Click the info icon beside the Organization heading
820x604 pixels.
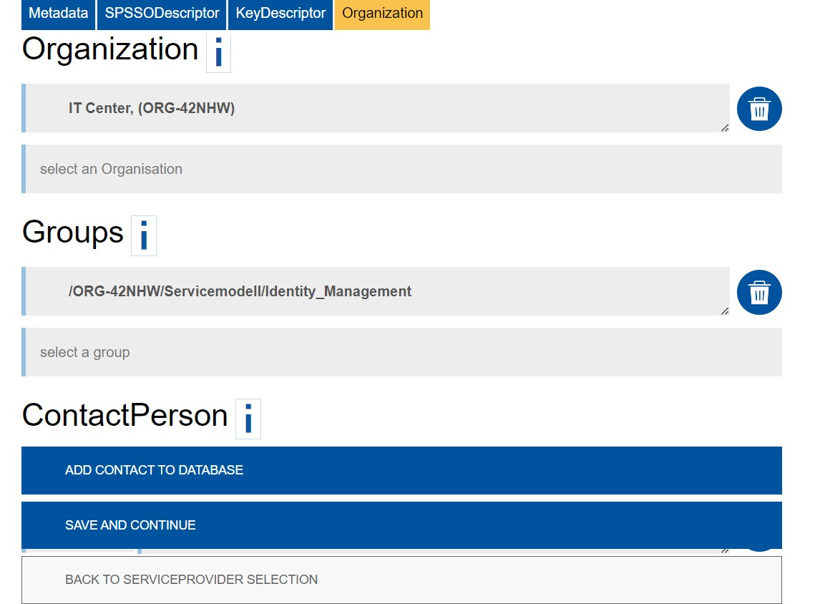click(x=218, y=53)
